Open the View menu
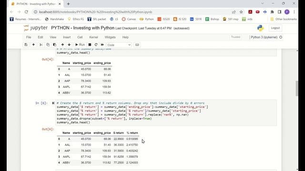This screenshot has height=171, width=305. click(53, 37)
